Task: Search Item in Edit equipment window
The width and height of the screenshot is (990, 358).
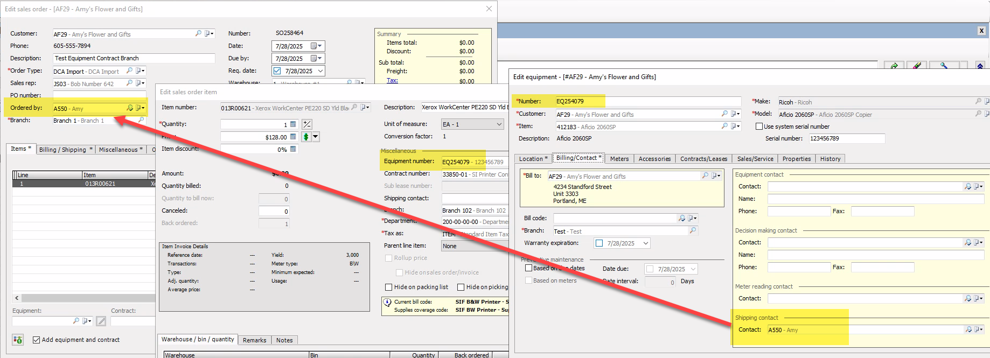Action: [725, 126]
